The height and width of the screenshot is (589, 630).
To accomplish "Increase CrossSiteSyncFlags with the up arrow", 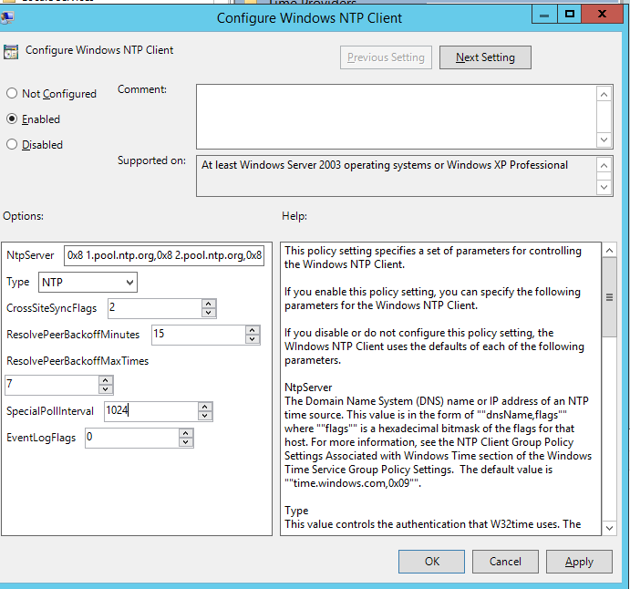I will pos(209,304).
